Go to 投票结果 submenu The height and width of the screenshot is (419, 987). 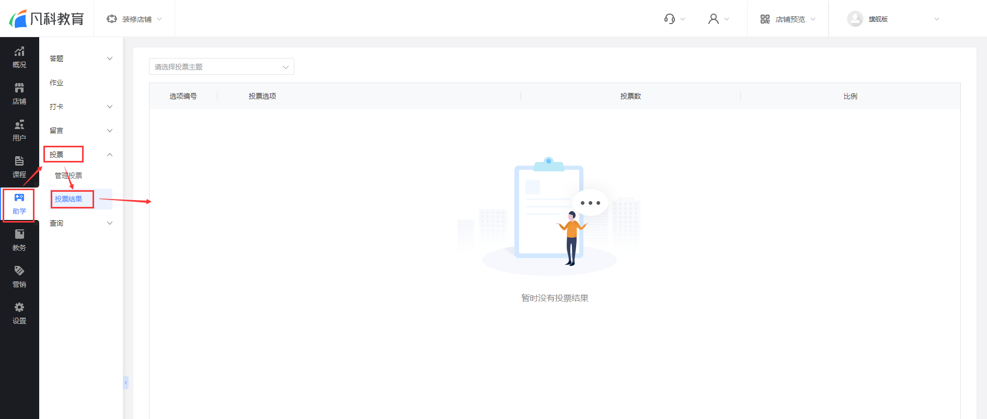click(x=68, y=199)
